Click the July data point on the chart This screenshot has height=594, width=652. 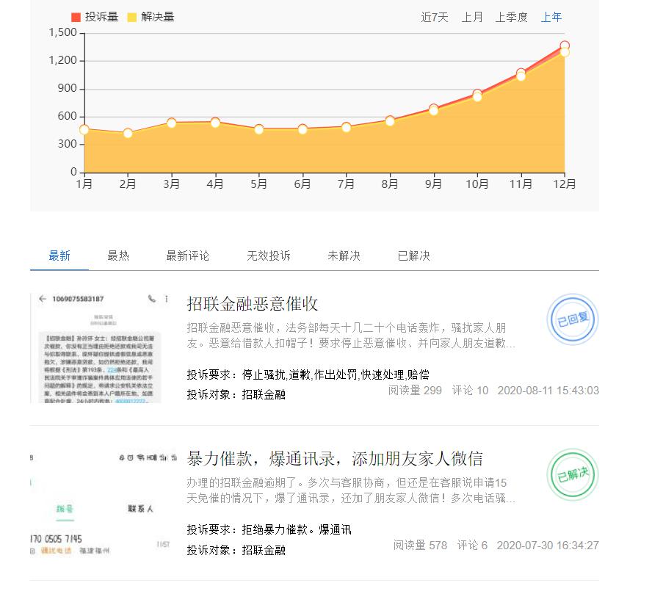(346, 127)
